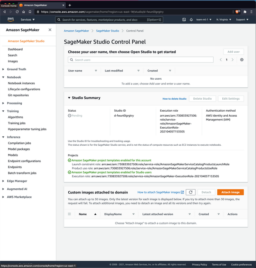This screenshot has height=268, width=256.
Task: Click the notifications bell icon
Action: [x=190, y=20]
